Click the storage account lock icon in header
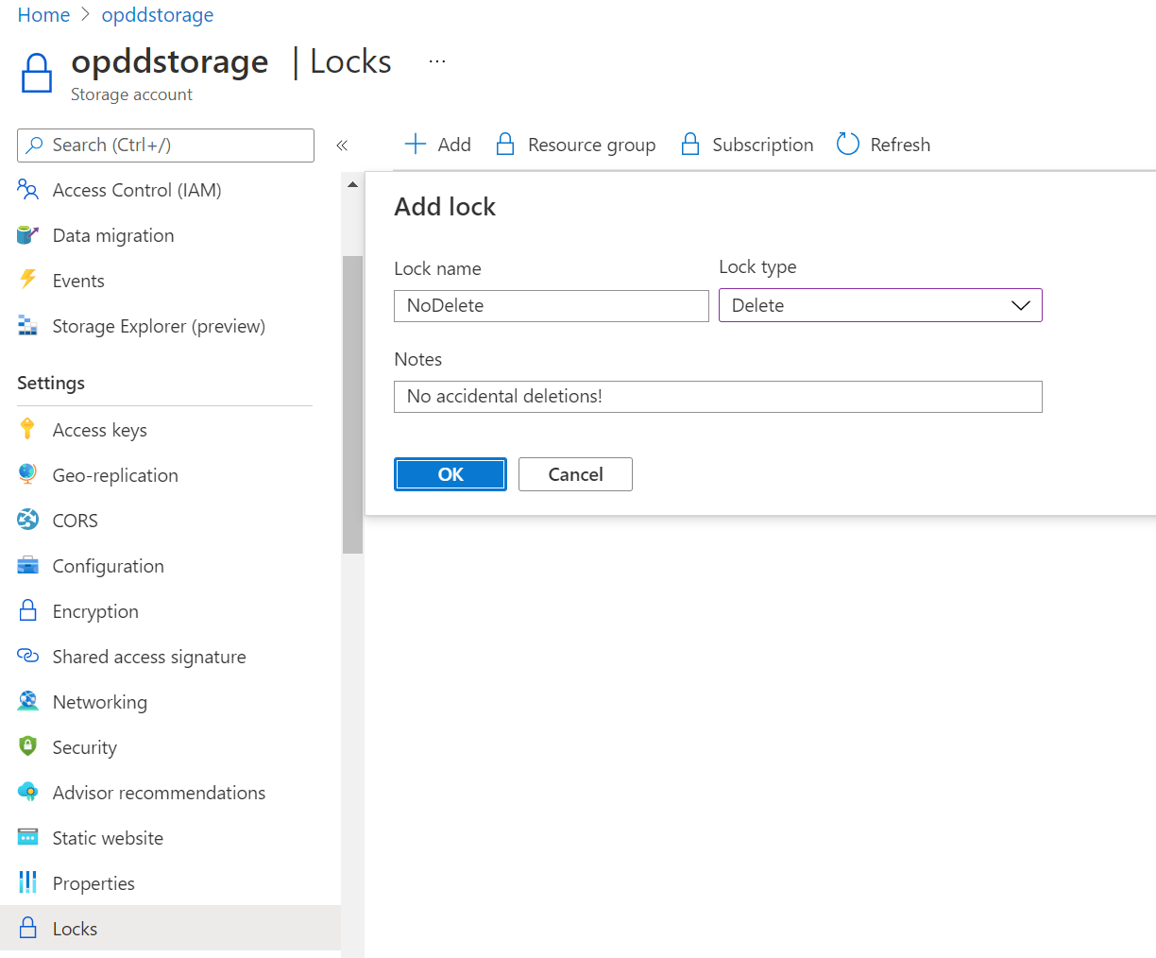This screenshot has width=1156, height=958. pyautogui.click(x=37, y=74)
